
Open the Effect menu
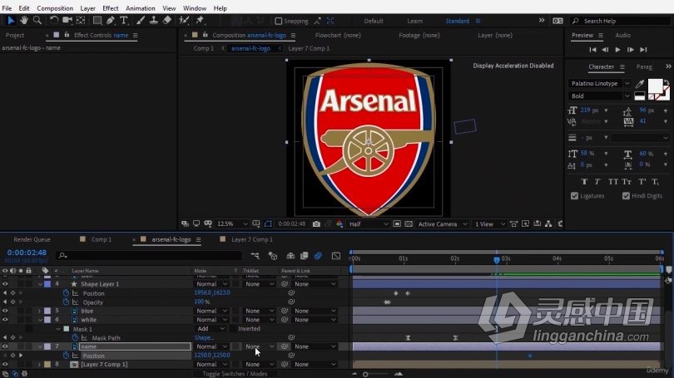click(110, 8)
